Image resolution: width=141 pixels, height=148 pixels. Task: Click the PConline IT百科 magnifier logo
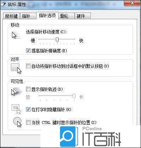coord(68,136)
